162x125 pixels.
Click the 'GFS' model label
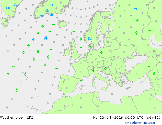(x=30, y=118)
